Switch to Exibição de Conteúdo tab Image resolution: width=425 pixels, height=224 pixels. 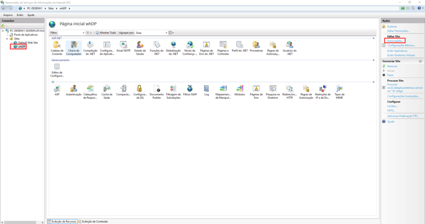pos(93,221)
